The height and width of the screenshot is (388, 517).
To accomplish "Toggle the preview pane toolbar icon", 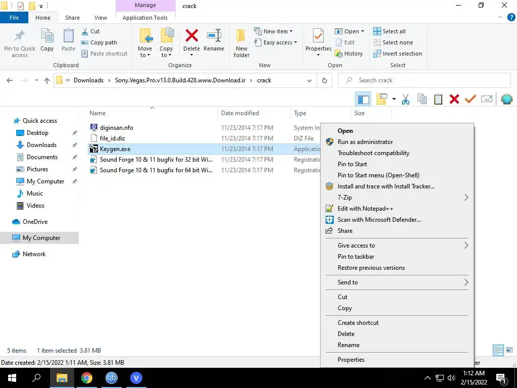I will (x=363, y=99).
